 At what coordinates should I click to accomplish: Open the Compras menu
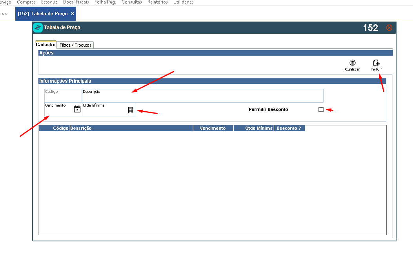[26, 2]
